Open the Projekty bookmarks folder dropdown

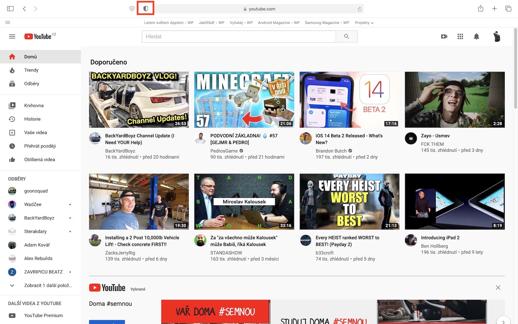(364, 23)
